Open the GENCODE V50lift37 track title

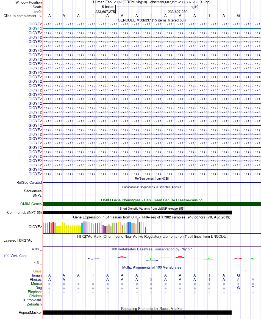[152, 20]
